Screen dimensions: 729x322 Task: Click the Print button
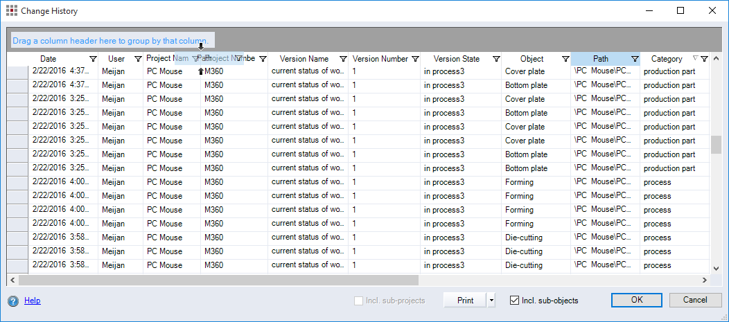465,301
